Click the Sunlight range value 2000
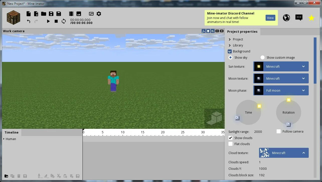This screenshot has height=182, width=322. (x=258, y=132)
